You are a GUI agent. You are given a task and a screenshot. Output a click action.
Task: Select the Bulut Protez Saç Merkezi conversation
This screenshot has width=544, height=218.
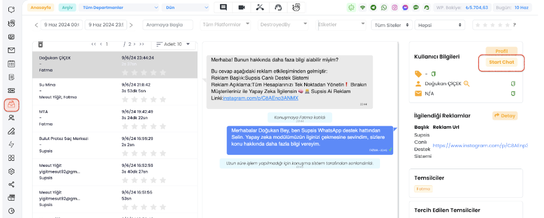[x=115, y=145]
